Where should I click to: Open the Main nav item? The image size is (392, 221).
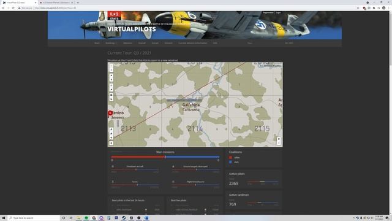97,43
